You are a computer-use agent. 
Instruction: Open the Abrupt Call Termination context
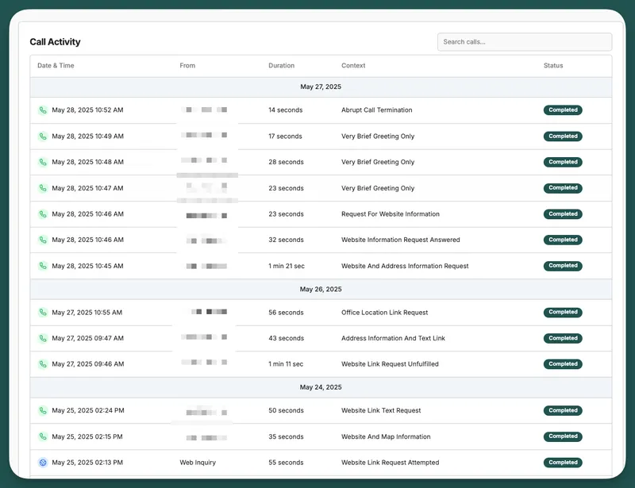tap(376, 110)
